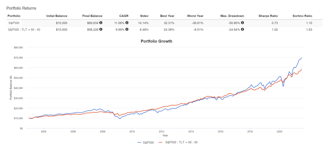
Task: Click info icon beside -50.80% max drawdown
Action: (243, 23)
